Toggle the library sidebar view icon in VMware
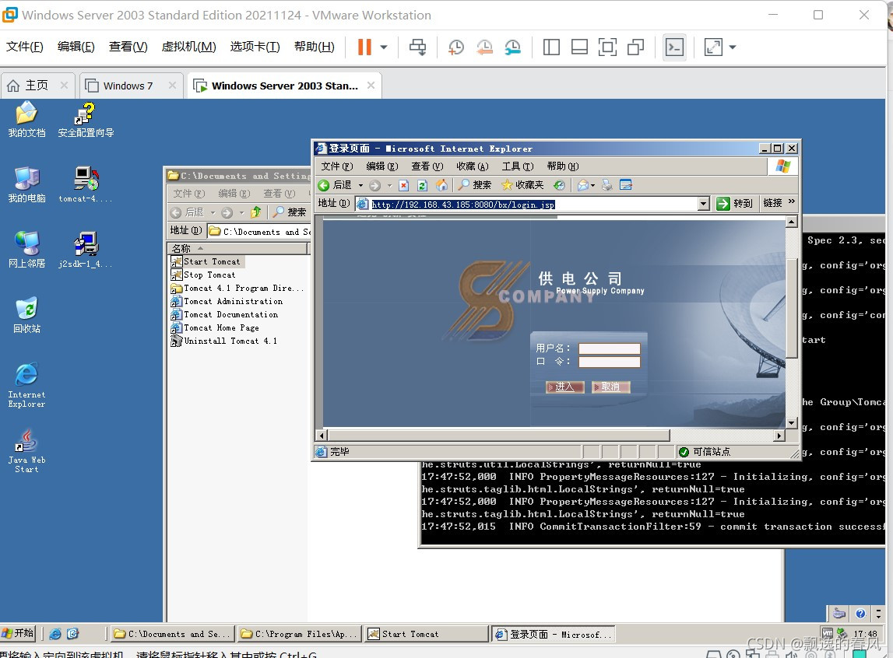 coord(551,47)
